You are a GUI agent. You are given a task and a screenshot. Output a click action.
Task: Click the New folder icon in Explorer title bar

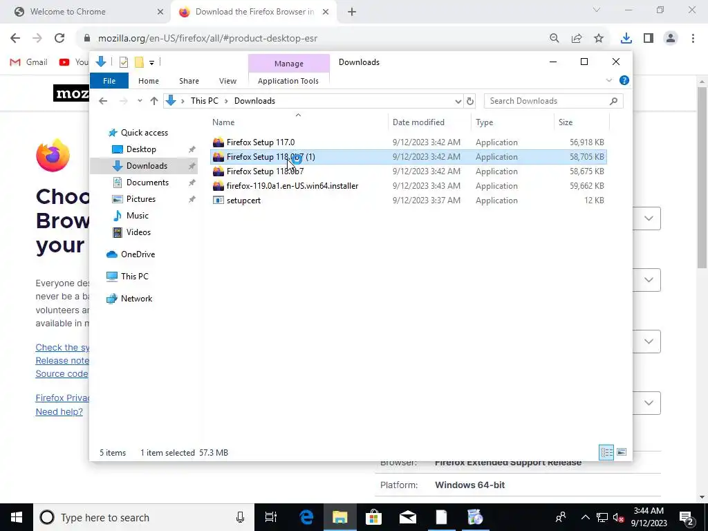click(x=139, y=62)
